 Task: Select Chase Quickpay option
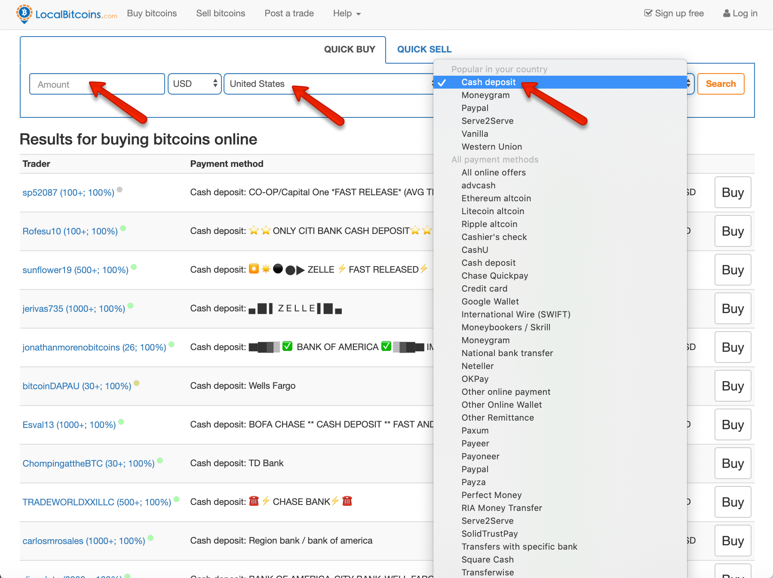(560, 276)
